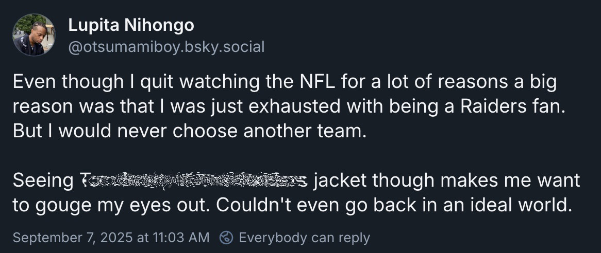Click the word "jacket" in the post
601x253 pixels.
(x=340, y=180)
